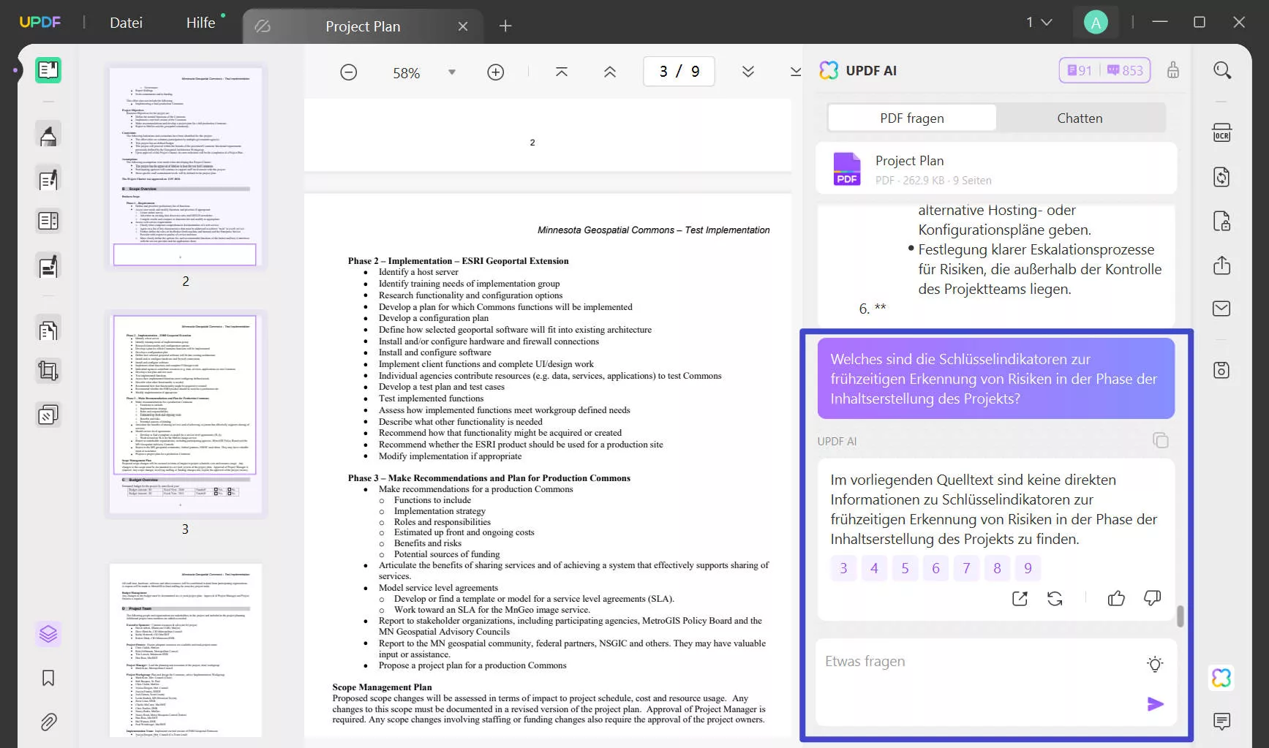
Task: Open the search tool
Action: tap(1222, 70)
